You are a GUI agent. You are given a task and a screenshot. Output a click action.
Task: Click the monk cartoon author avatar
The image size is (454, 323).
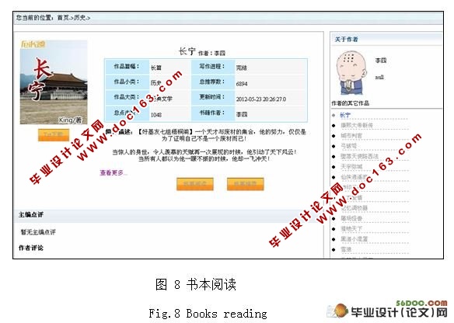[351, 73]
